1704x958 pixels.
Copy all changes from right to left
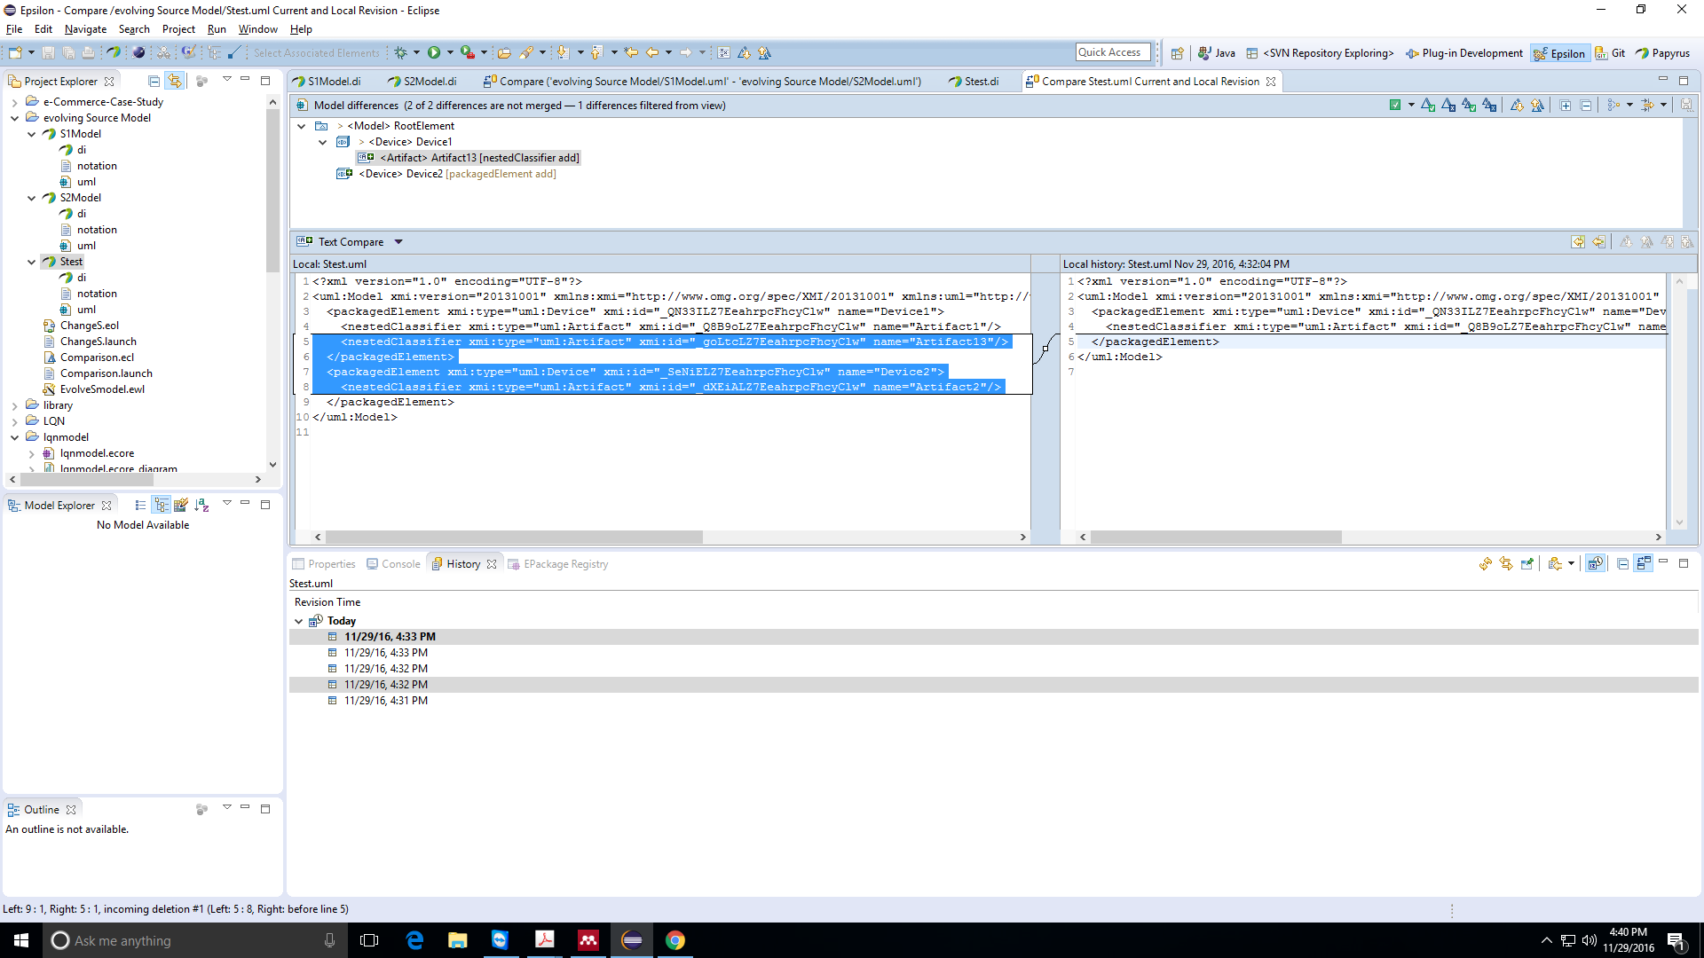coord(1578,242)
